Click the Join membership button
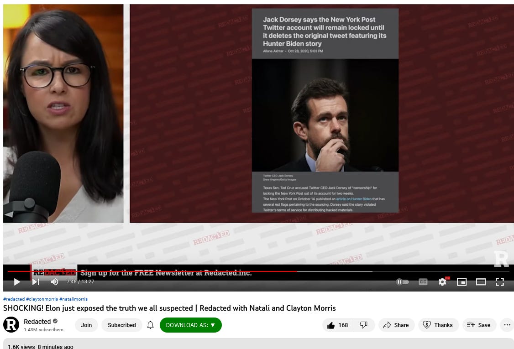 pyautogui.click(x=87, y=325)
